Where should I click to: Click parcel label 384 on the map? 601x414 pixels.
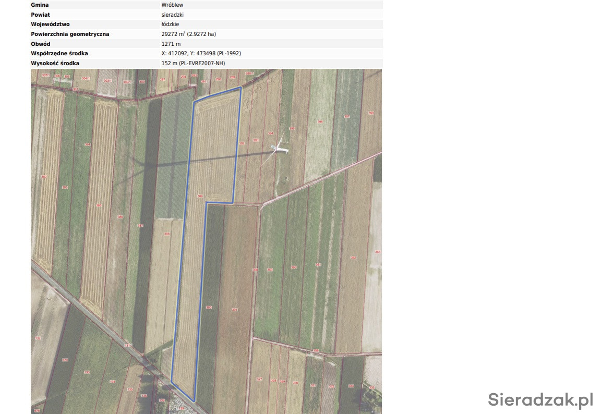(88, 144)
